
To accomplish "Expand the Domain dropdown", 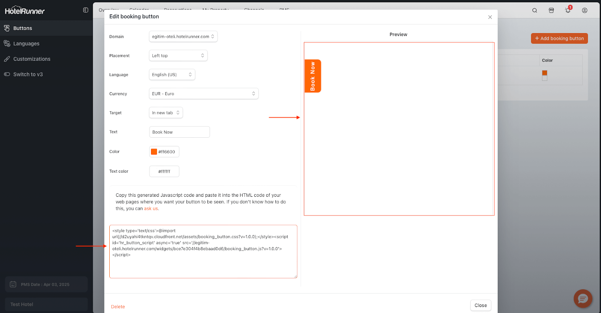I will coord(183,36).
